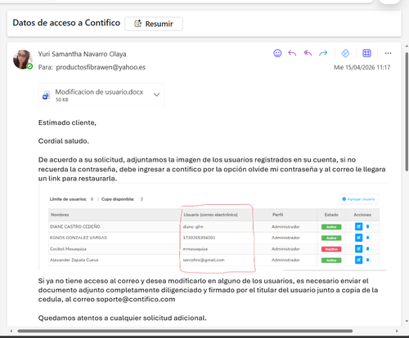The width and height of the screenshot is (409, 338).
Task: Click the soporte@contifico.com email address
Action: pyautogui.click(x=136, y=300)
